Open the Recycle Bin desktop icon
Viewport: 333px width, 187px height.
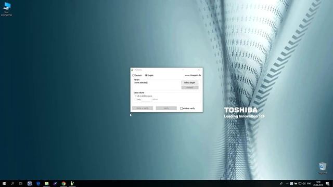pos(323,168)
